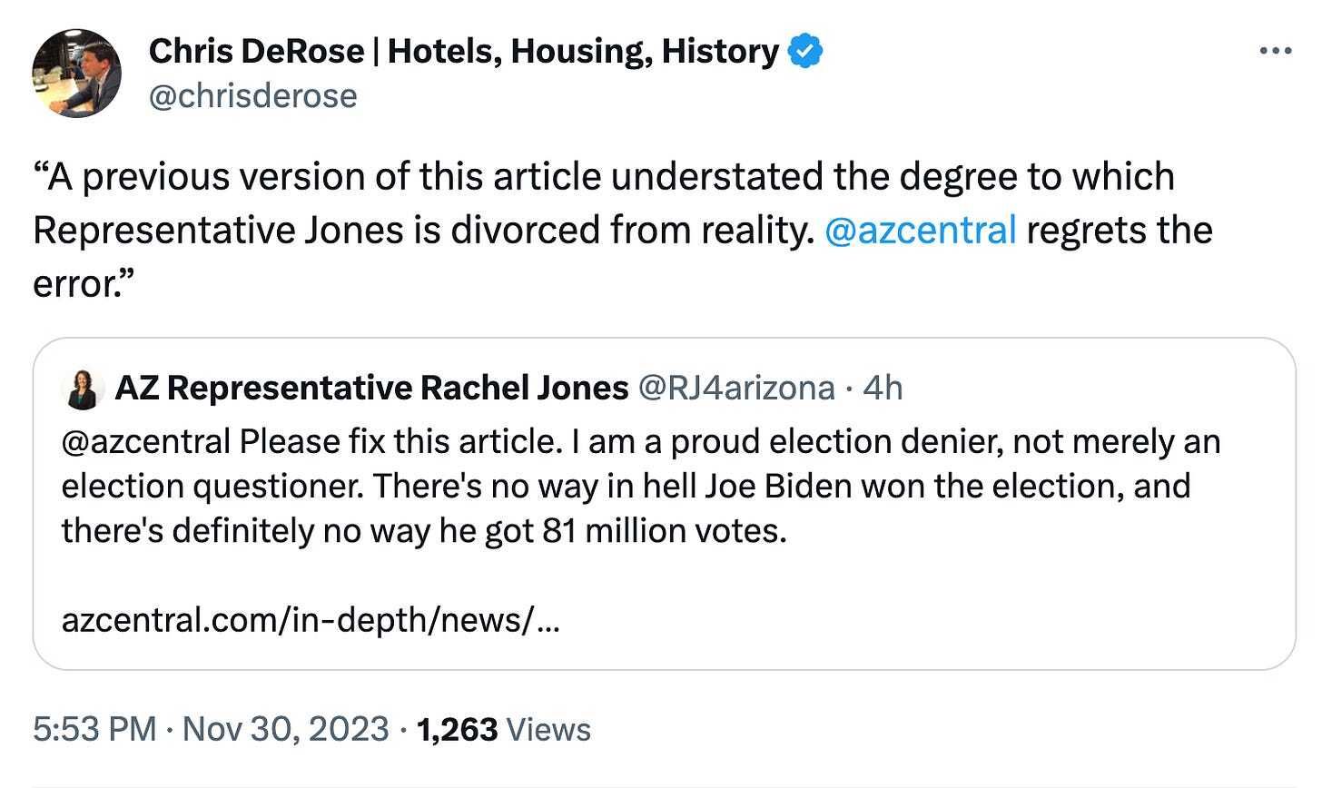Visit the @chrisderose handle link

[x=252, y=95]
